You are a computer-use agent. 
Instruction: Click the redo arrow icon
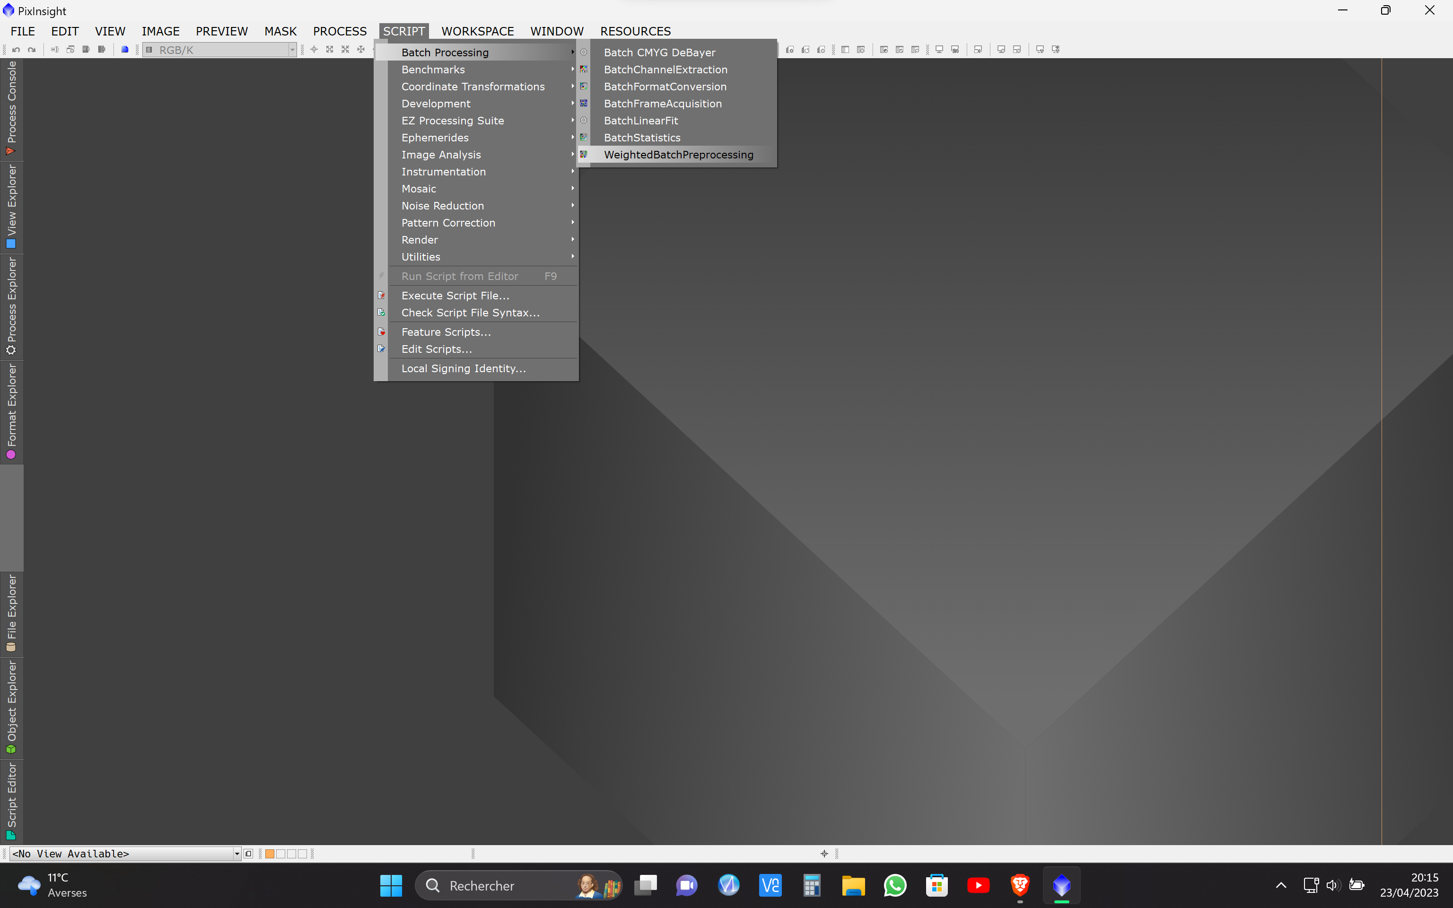(32, 50)
